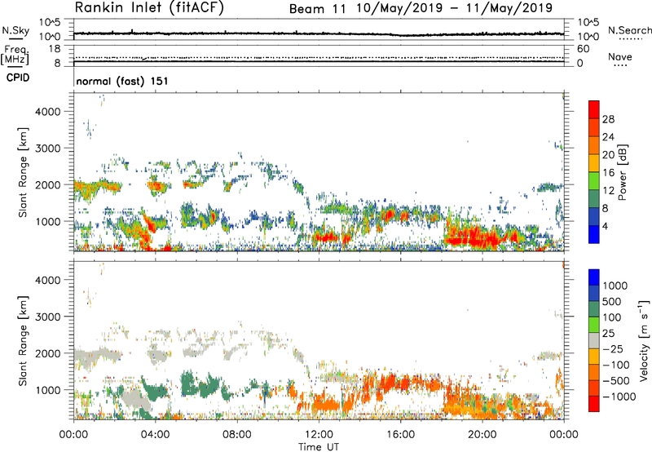Click the red bottom segment of the velocity colorbar
652x452 pixels.
tap(594, 404)
